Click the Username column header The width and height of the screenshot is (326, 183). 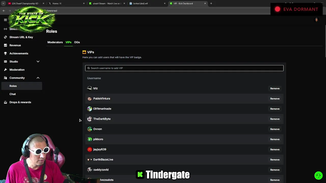(94, 78)
